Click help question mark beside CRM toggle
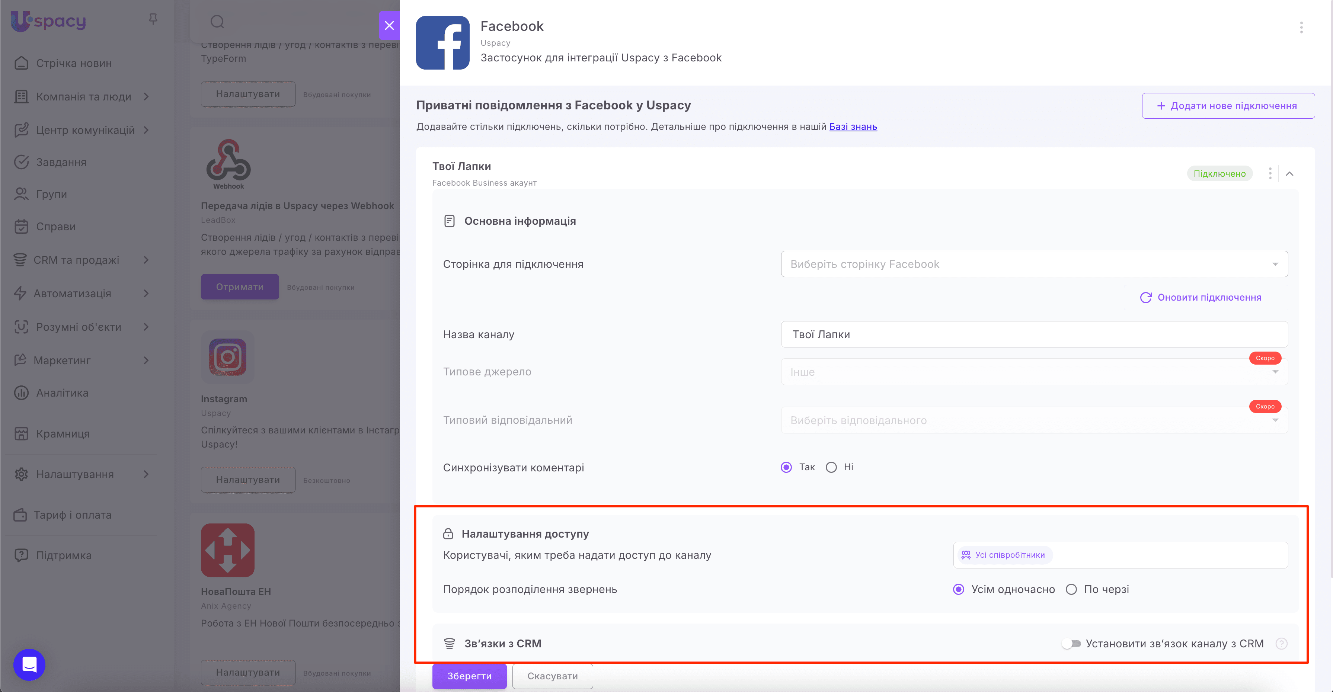The image size is (1333, 692). pos(1281,643)
